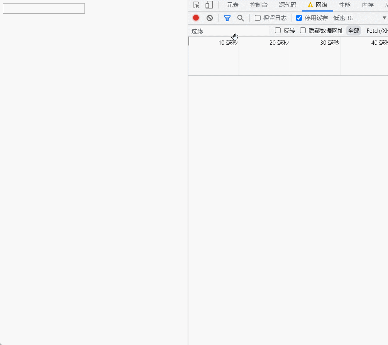Disable the 停用缓存 checkbox
The height and width of the screenshot is (345, 388).
point(299,18)
